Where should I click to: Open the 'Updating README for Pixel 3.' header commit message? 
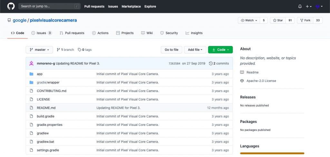(x=78, y=63)
